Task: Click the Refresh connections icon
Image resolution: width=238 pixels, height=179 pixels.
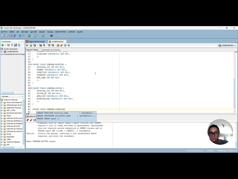Action: (9, 45)
